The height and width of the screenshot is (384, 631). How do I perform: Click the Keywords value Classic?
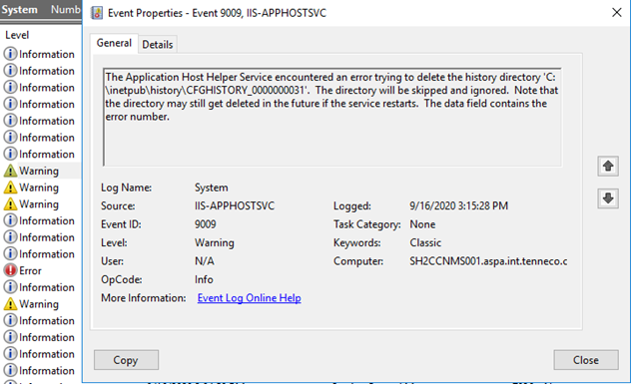pyautogui.click(x=425, y=242)
